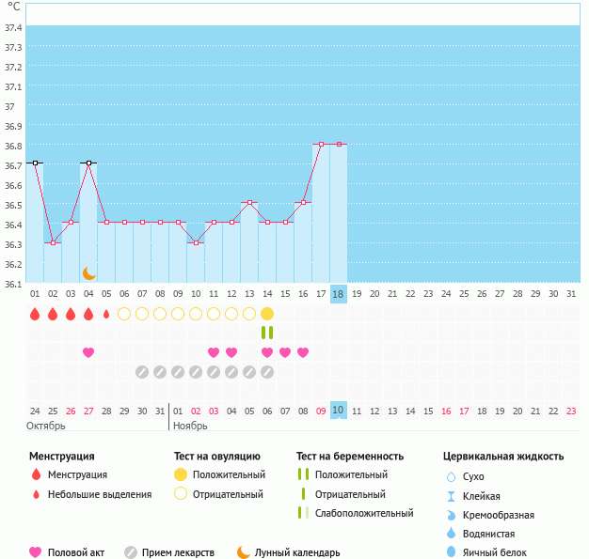Click the crescent moon icon on the chart
Screen dimensions: 589x559
[x=88, y=272]
